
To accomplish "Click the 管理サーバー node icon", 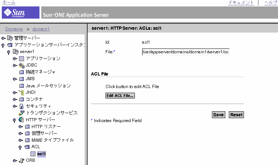I will pos(10,38).
